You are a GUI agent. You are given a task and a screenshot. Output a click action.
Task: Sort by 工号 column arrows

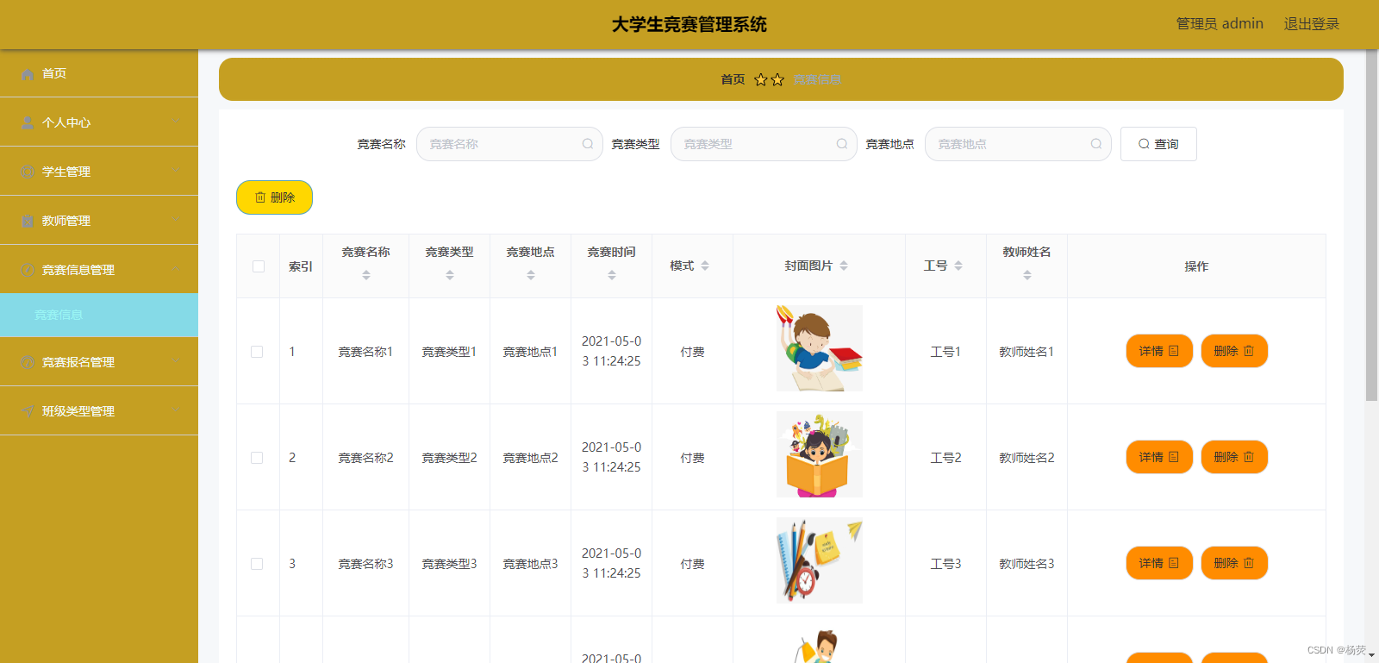(958, 266)
